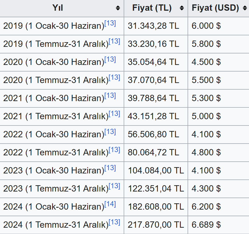Click the 182.608,00 TL cell
This screenshot has height=234, width=249.
156,207
